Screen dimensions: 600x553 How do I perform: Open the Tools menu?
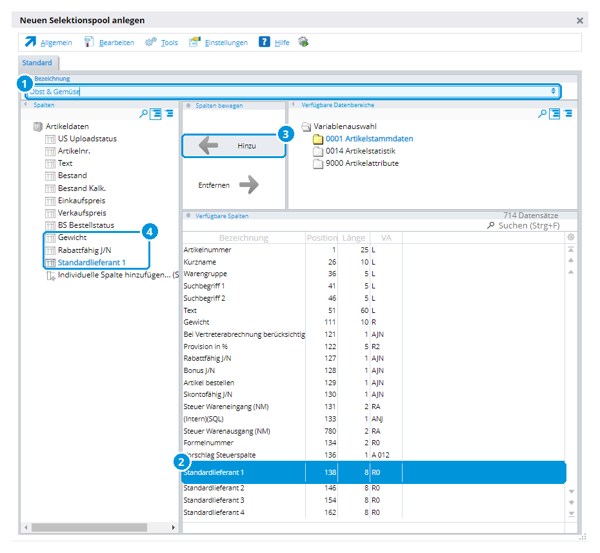click(161, 43)
